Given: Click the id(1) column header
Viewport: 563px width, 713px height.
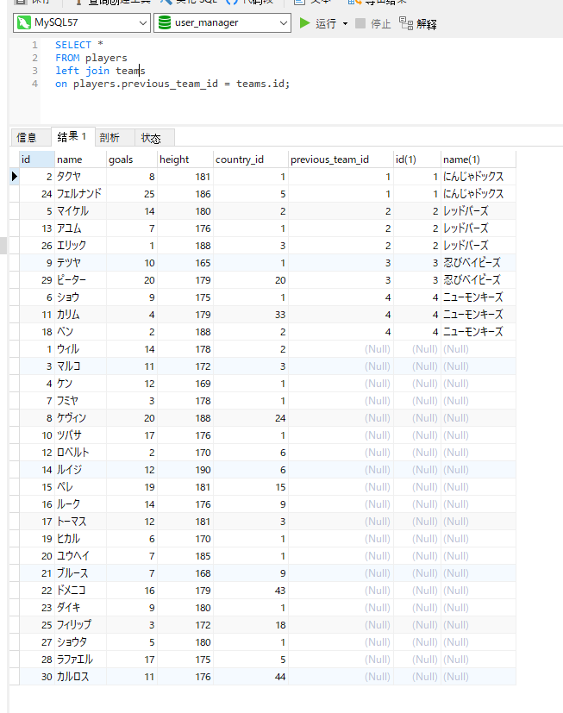Looking at the screenshot, I should pyautogui.click(x=417, y=159).
